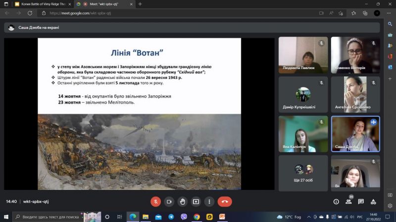The height and width of the screenshot is (222, 396).
Task: Click 'Саша Дзюба на екрані' banner
Action: (x=192, y=28)
